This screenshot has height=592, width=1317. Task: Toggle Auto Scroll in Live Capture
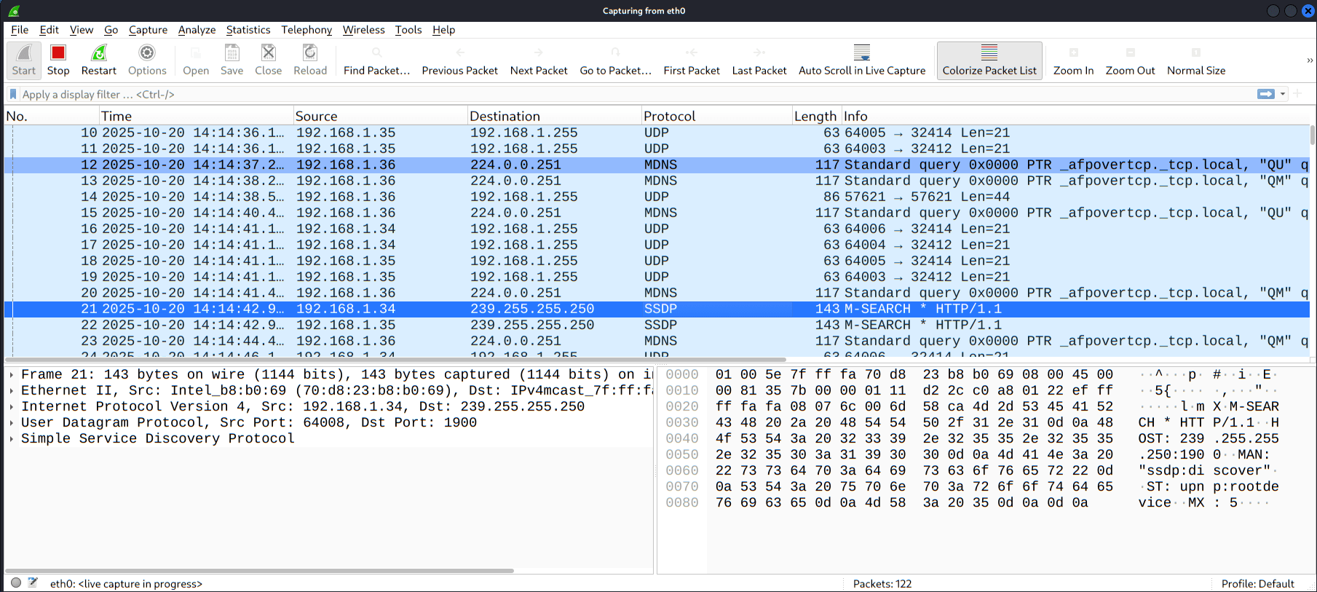(x=861, y=60)
